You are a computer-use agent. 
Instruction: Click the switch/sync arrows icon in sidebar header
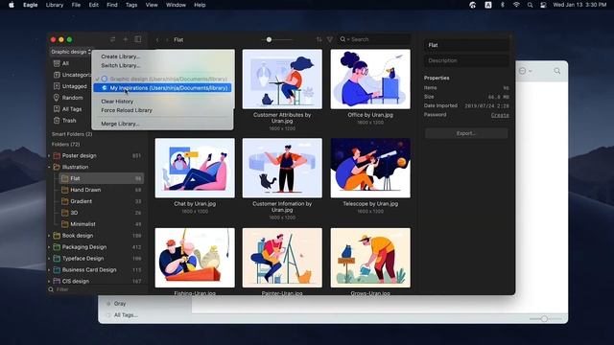(113, 39)
